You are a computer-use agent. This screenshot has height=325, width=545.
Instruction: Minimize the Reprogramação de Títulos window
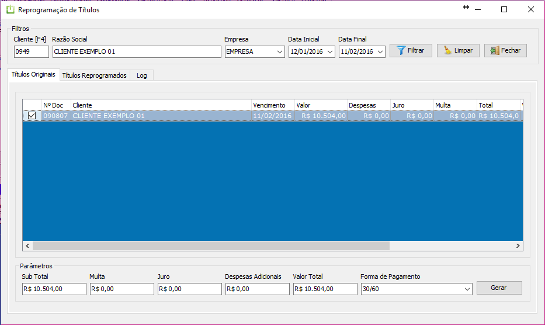[478, 9]
